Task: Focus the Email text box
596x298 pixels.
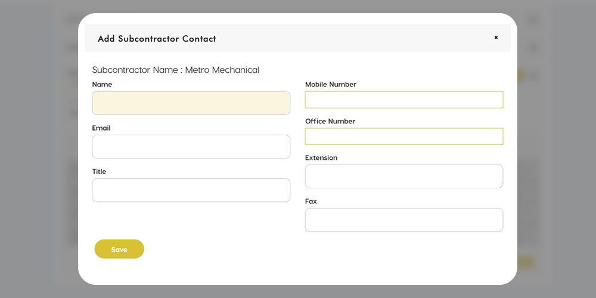Action: pos(191,147)
